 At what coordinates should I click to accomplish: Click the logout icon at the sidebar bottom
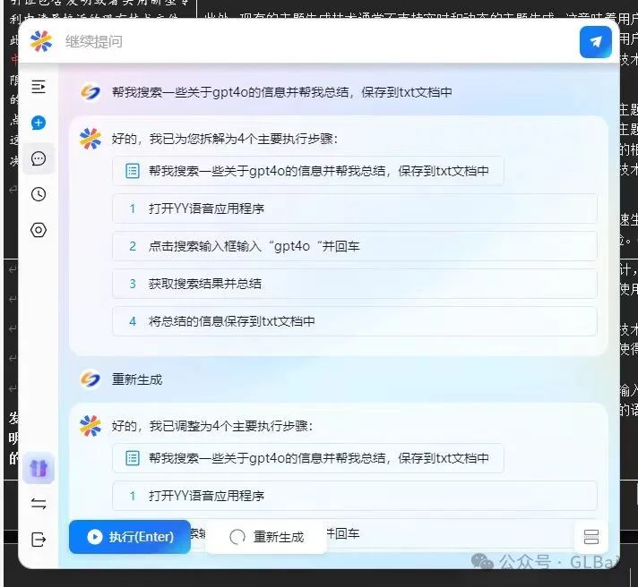click(x=39, y=539)
